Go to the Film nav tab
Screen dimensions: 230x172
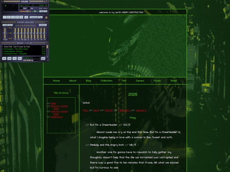coord(124,81)
